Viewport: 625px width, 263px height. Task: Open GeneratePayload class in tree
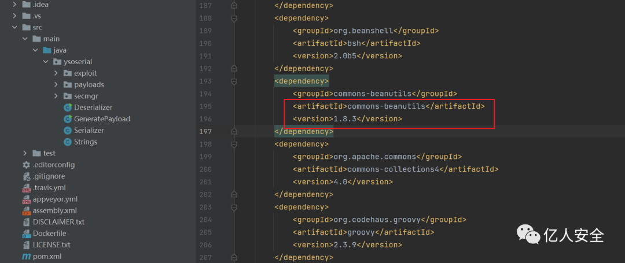click(x=102, y=119)
